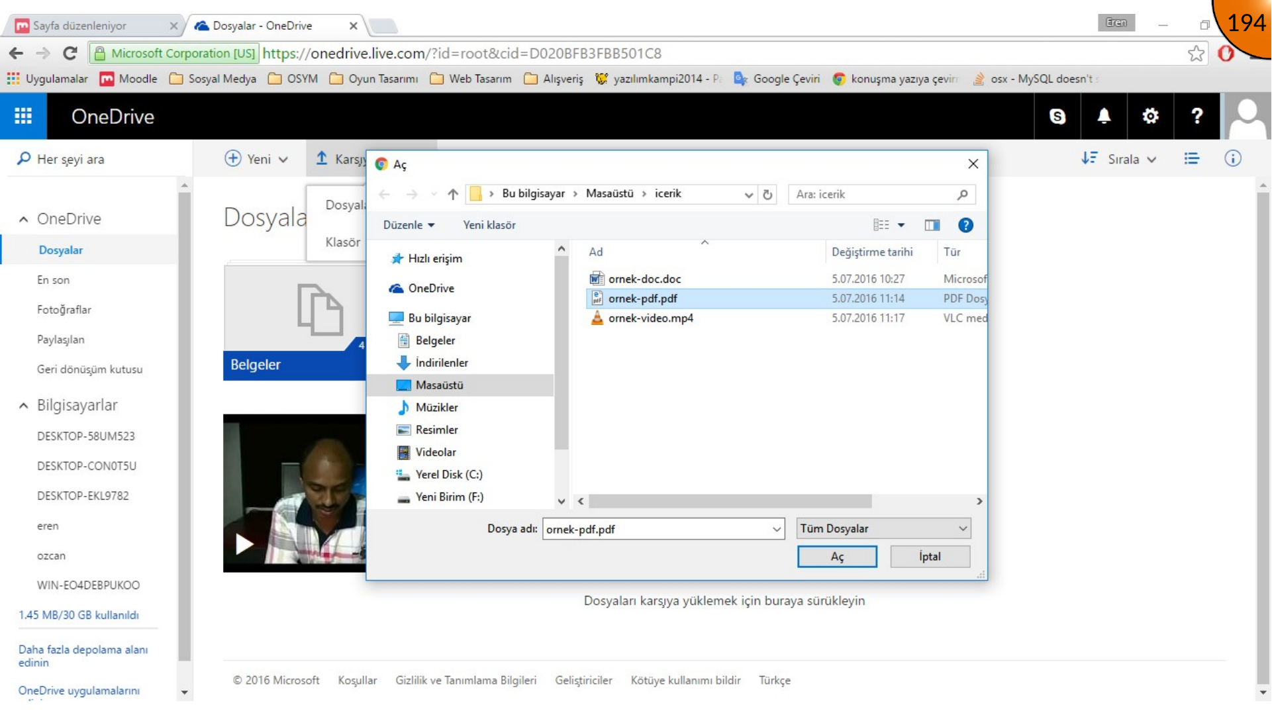Click the İptal button
Image resolution: width=1272 pixels, height=715 pixels.
pos(930,557)
